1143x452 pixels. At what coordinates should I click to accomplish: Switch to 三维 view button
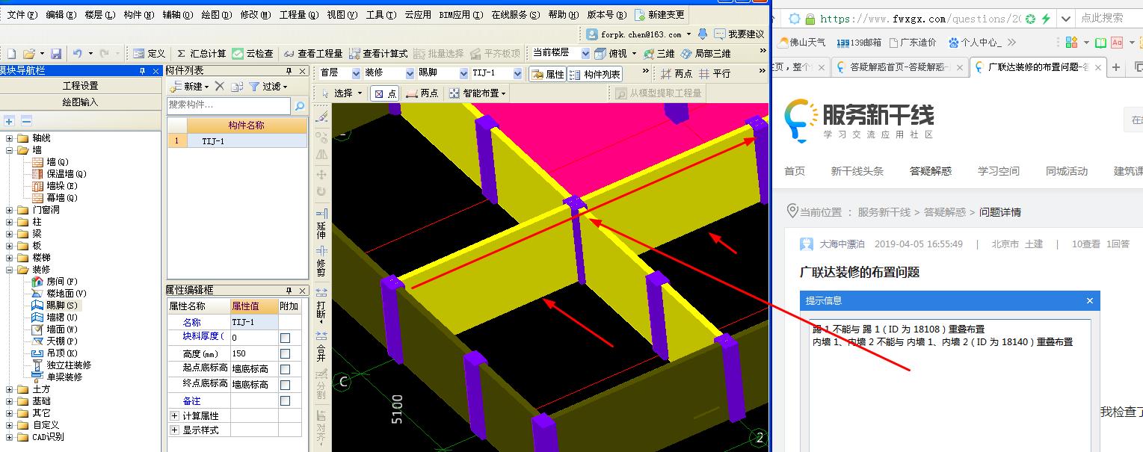[x=659, y=54]
